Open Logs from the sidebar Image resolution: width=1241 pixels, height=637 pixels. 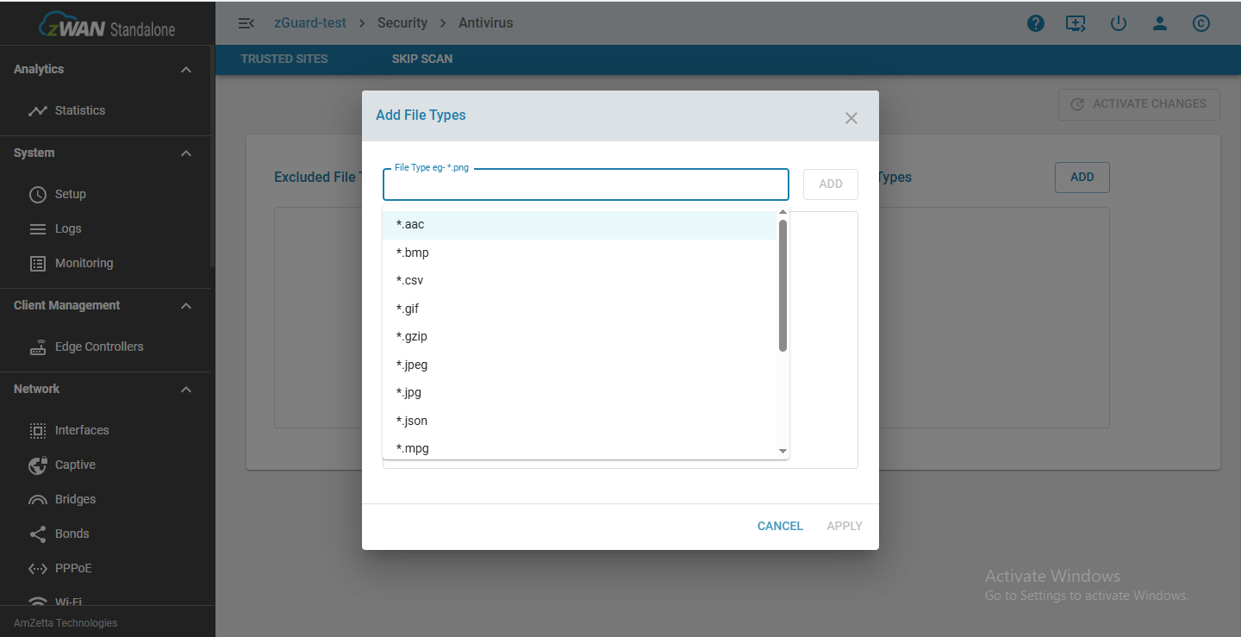coord(38,228)
